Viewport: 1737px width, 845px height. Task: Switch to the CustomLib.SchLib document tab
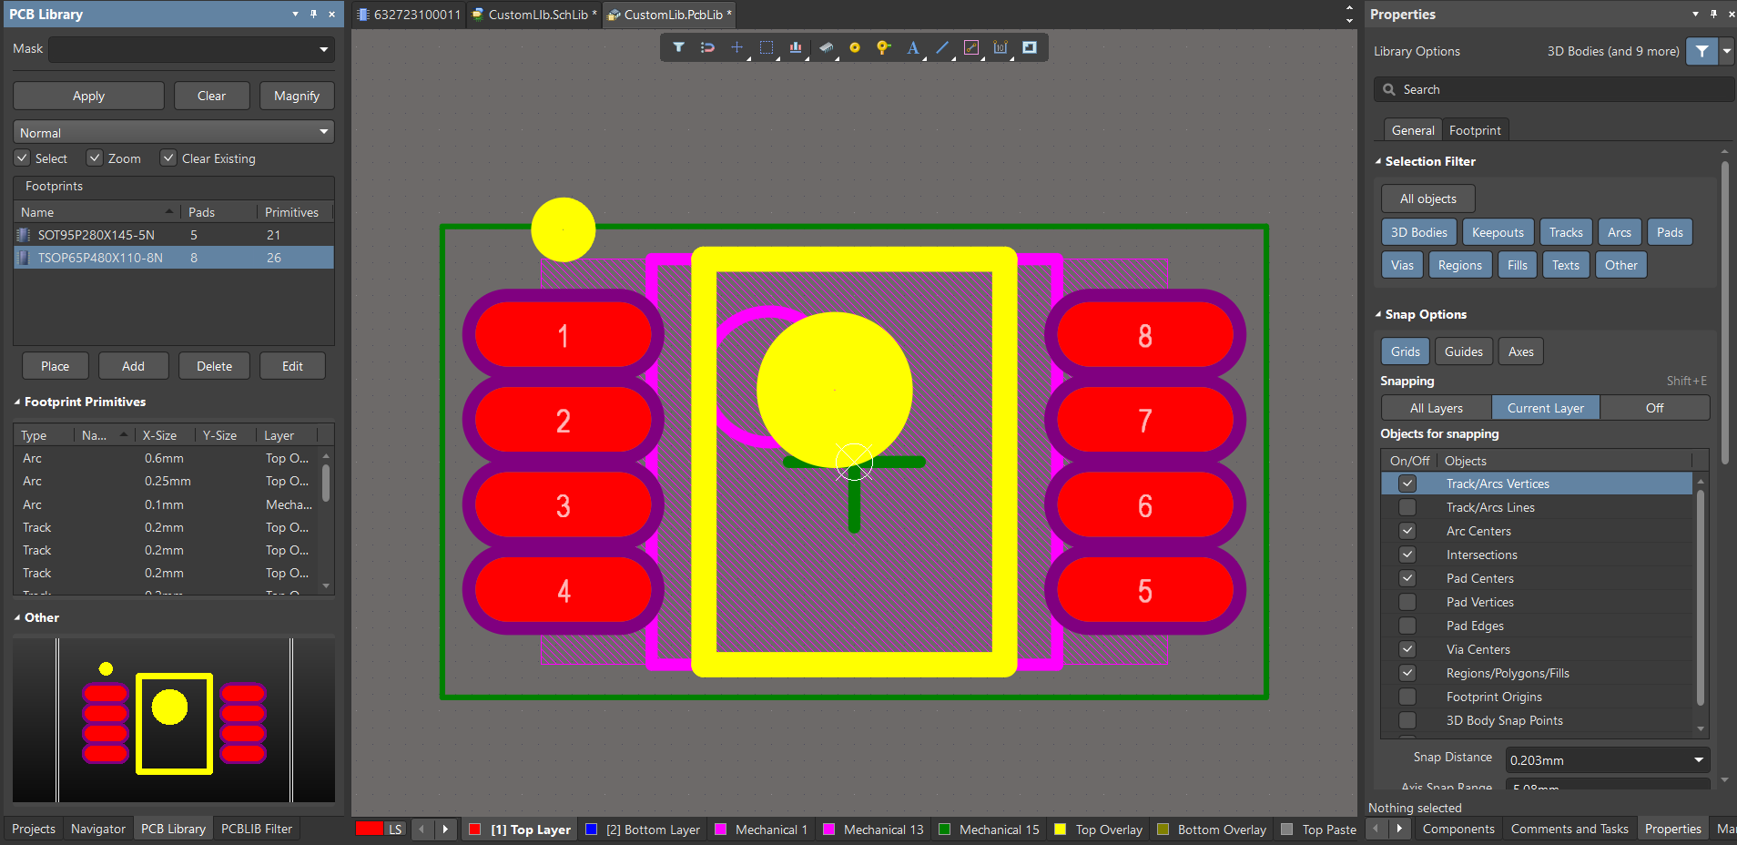(x=535, y=15)
